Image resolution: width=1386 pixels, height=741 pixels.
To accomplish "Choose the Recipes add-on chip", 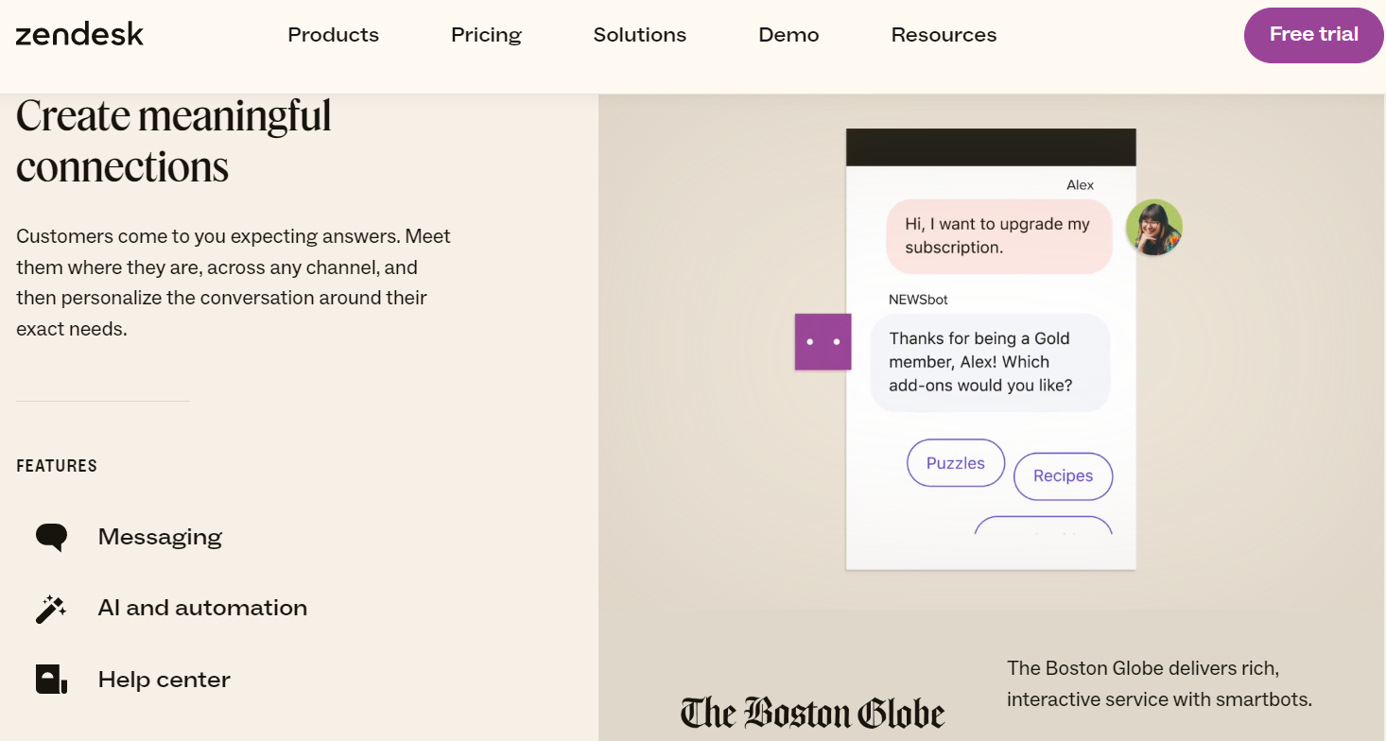I will pyautogui.click(x=1063, y=476).
